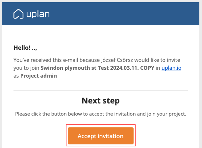Screen dimensions: 202x148
Task: Open the uplan.io hyperlink
Action: (x=171, y=68)
